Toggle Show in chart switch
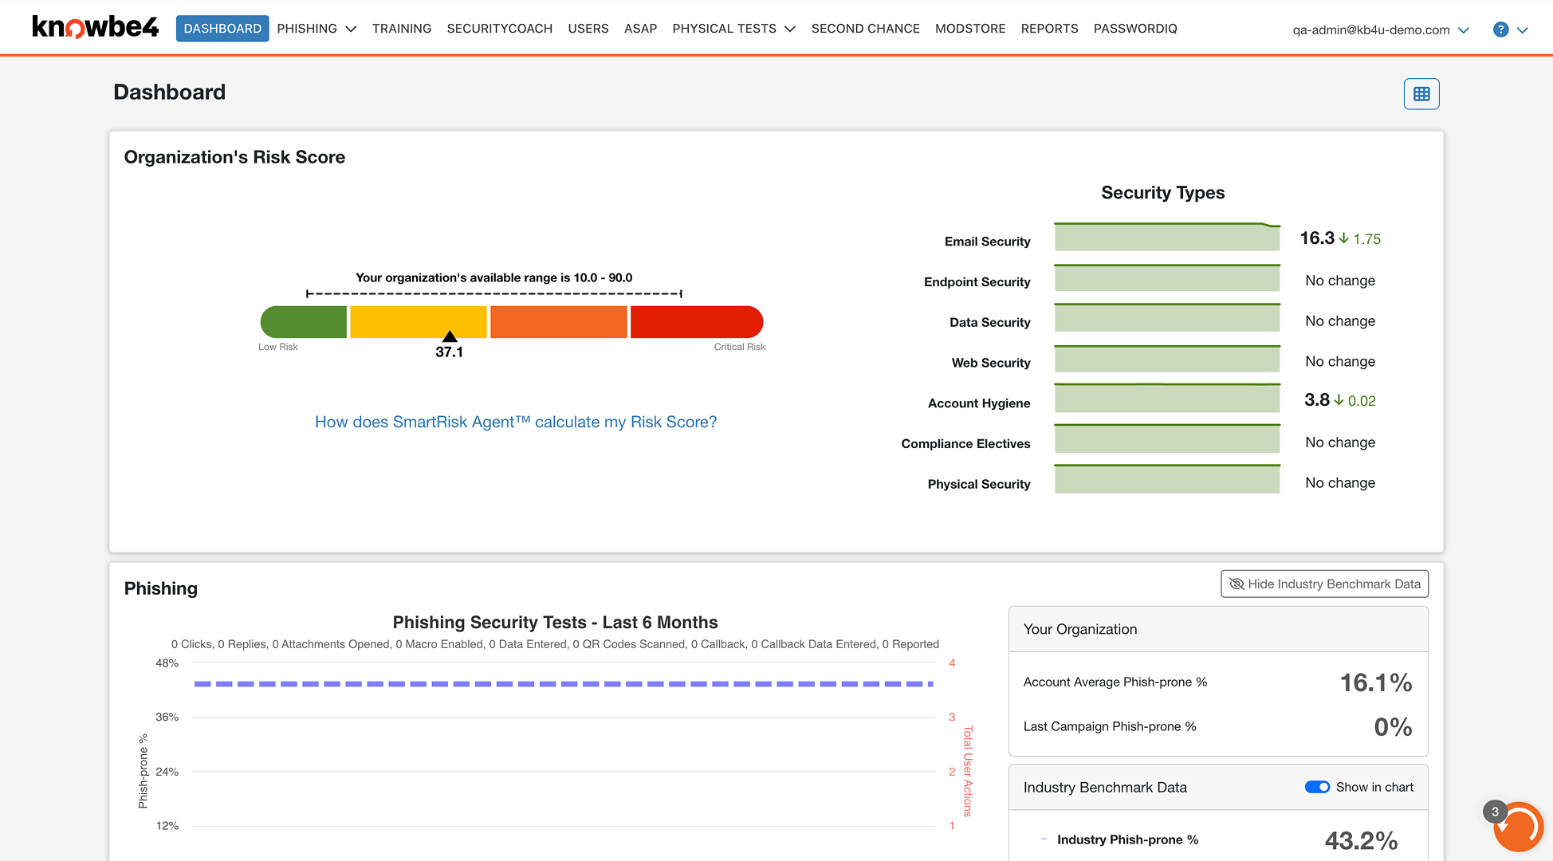Screen dimensions: 1553x861 [x=1317, y=787]
